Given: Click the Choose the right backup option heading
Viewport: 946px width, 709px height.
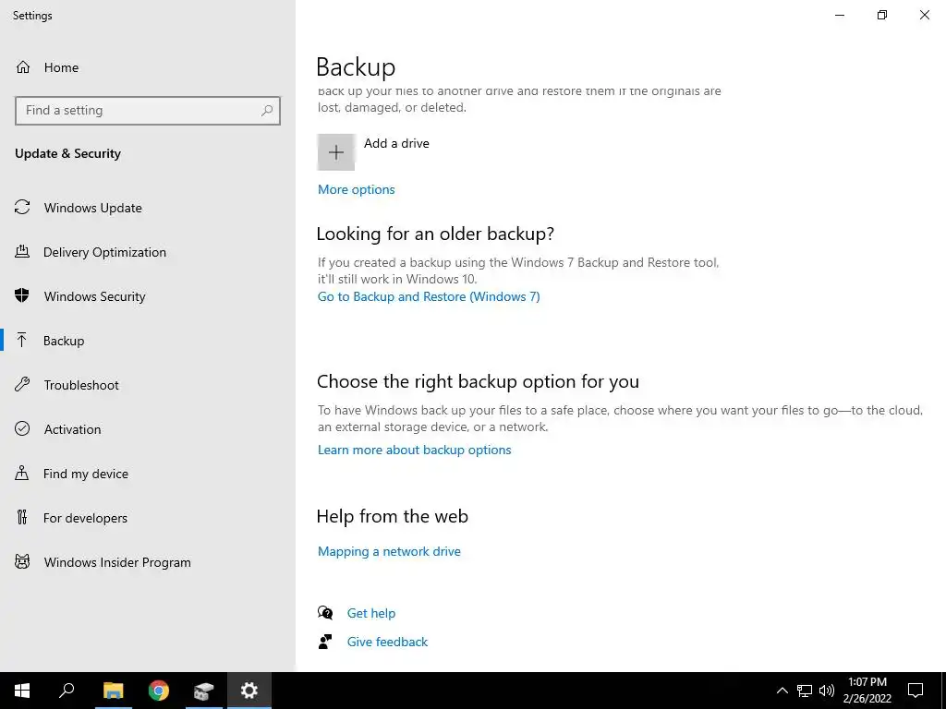Looking at the screenshot, I should pyautogui.click(x=478, y=381).
